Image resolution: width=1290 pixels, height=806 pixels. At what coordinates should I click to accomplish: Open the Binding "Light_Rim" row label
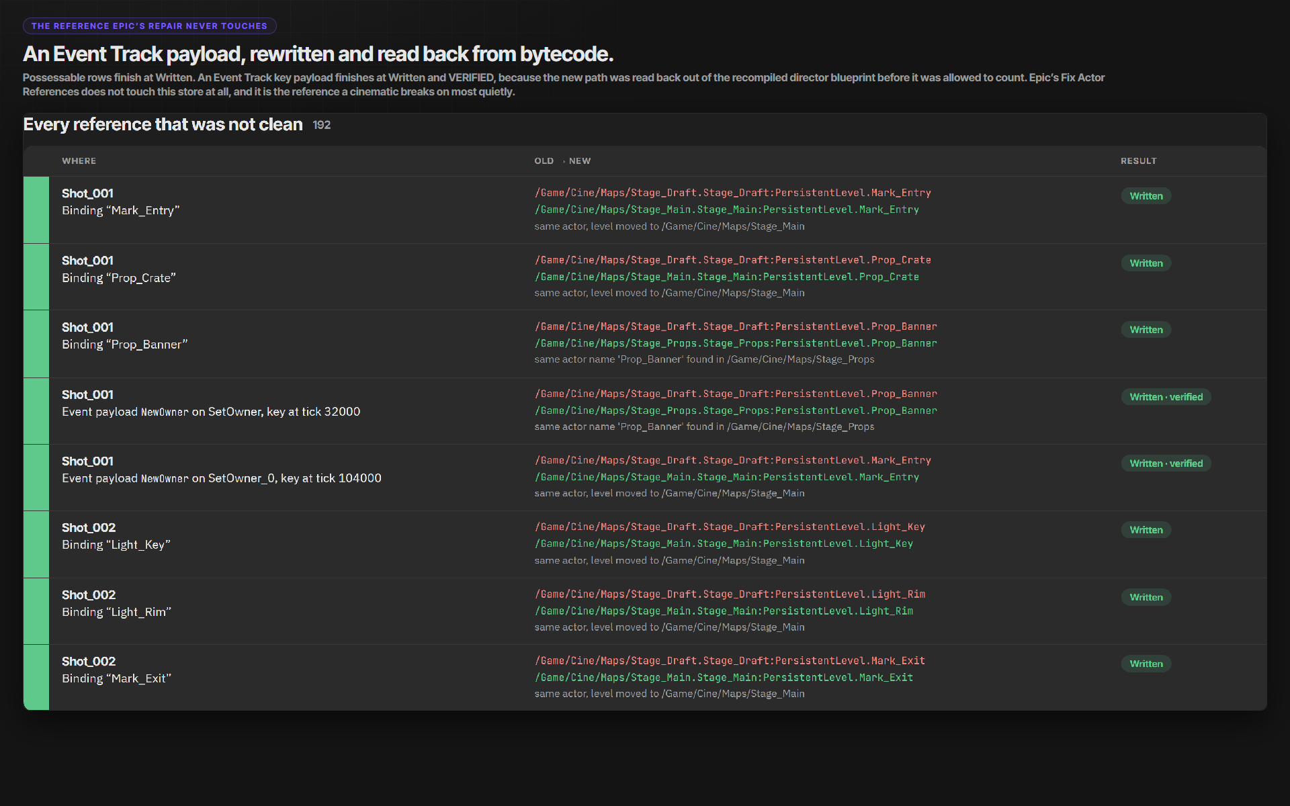click(x=117, y=612)
